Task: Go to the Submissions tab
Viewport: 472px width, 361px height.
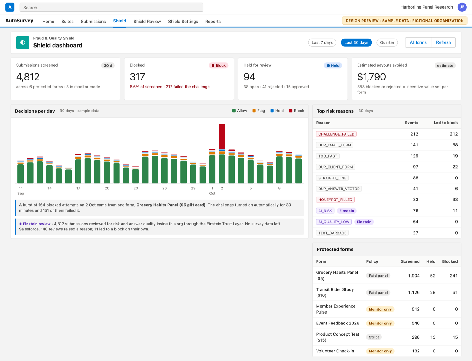Action: coord(93,22)
